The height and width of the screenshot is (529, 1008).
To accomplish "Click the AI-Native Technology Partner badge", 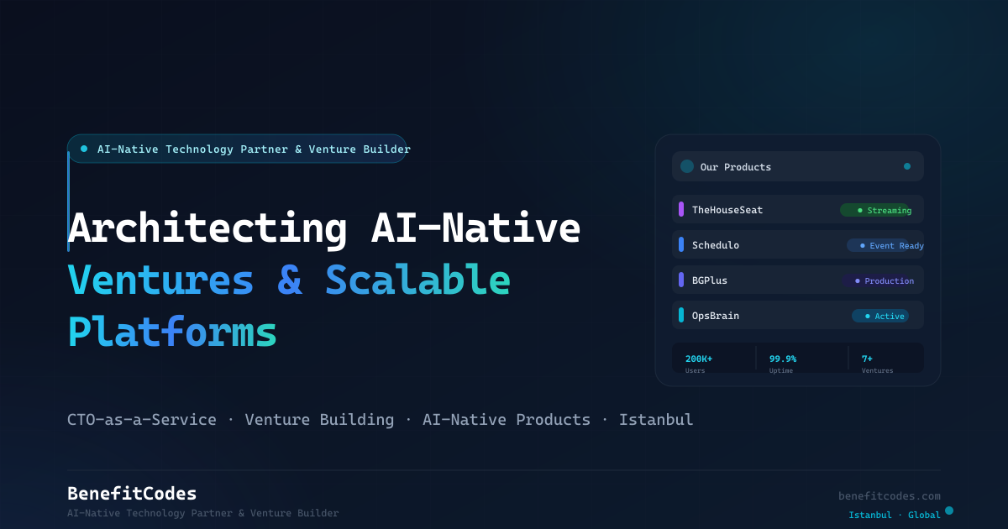I will point(237,149).
